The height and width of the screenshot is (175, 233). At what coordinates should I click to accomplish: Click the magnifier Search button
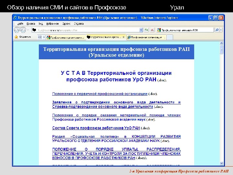[217, 30]
